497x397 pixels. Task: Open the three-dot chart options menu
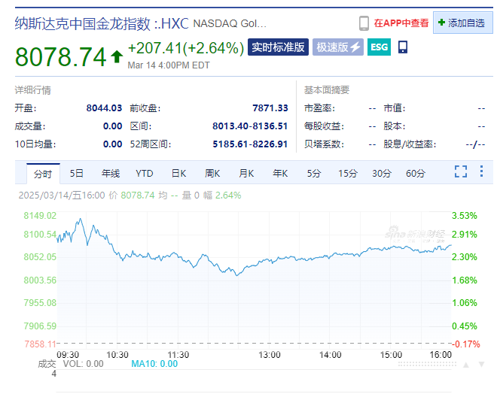pyautogui.click(x=480, y=172)
